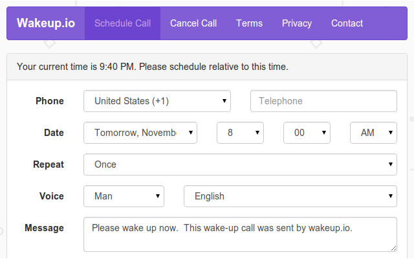
Task: Click the Message field label
Action: point(44,228)
